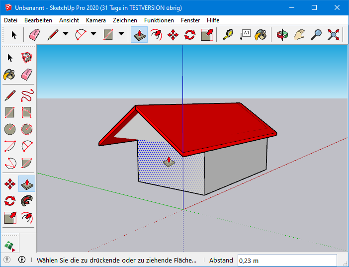Click the geolocation status bar button
This screenshot has height=267, width=349.
7,260
